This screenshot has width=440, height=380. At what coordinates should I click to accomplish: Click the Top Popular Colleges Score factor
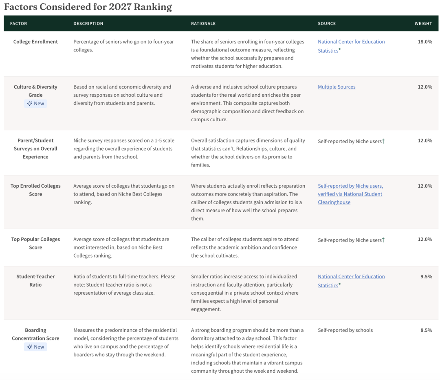click(x=35, y=243)
